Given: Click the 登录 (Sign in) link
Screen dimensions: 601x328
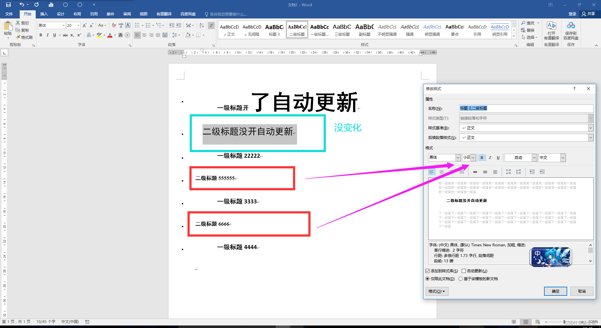Looking at the screenshot, I should click(x=572, y=14).
